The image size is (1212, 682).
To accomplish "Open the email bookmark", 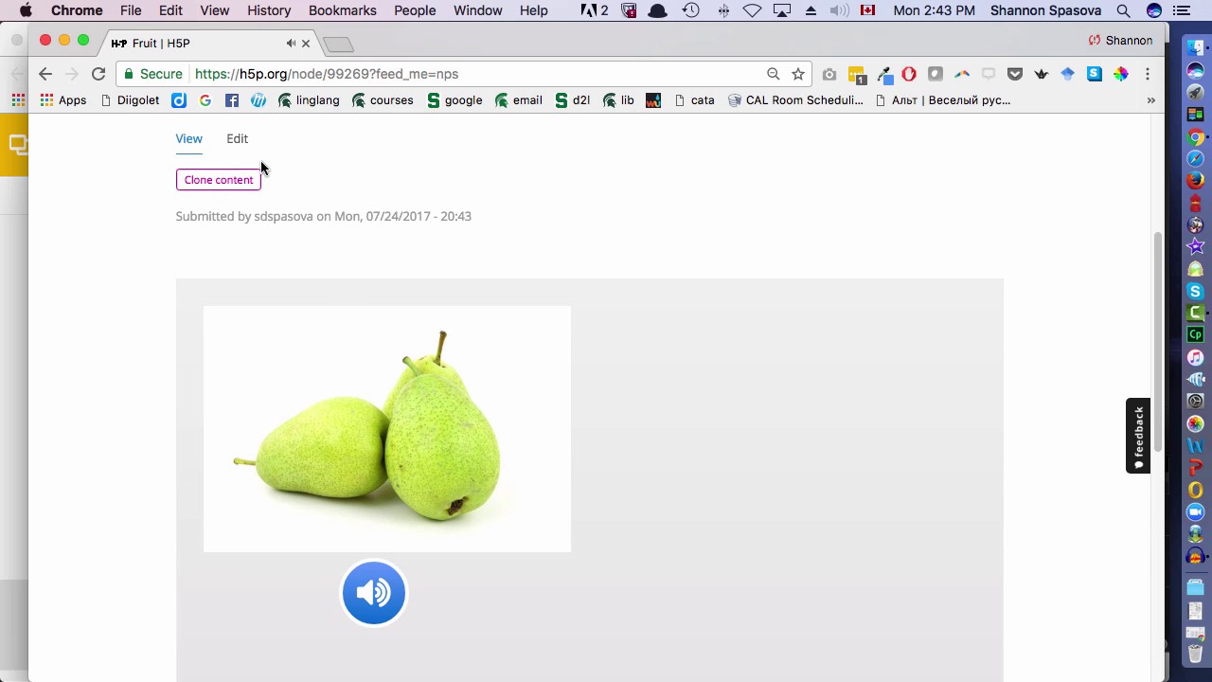I will pyautogui.click(x=519, y=100).
